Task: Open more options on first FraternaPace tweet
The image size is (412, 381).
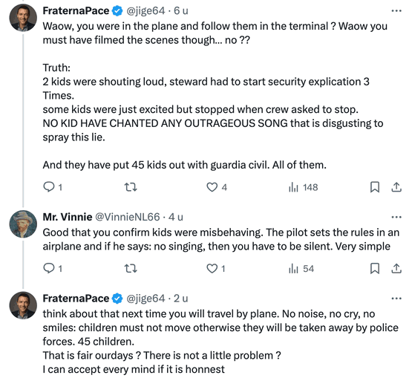Action: [396, 11]
